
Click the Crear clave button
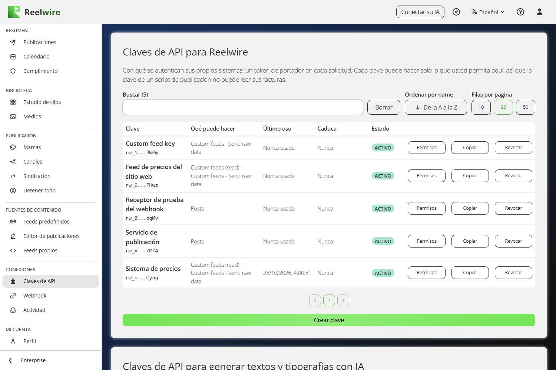click(x=329, y=320)
